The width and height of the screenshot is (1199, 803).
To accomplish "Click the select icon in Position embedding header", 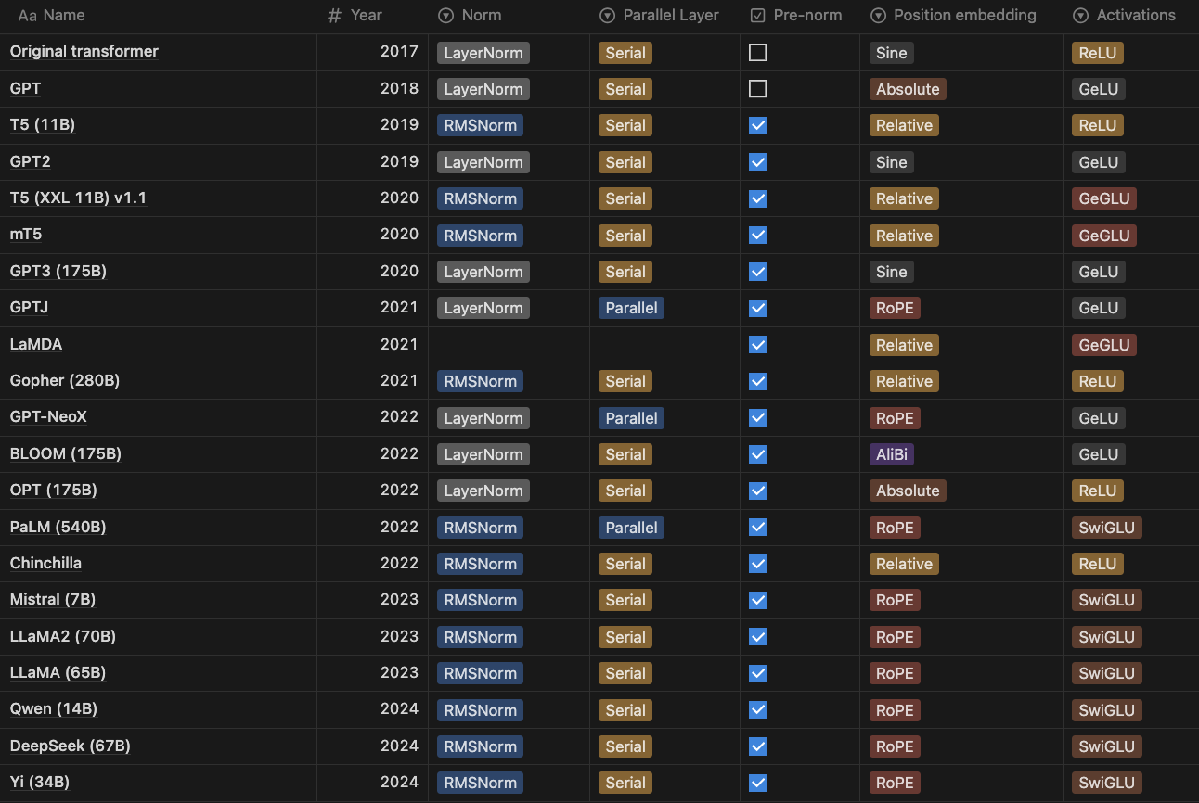I will (x=878, y=16).
